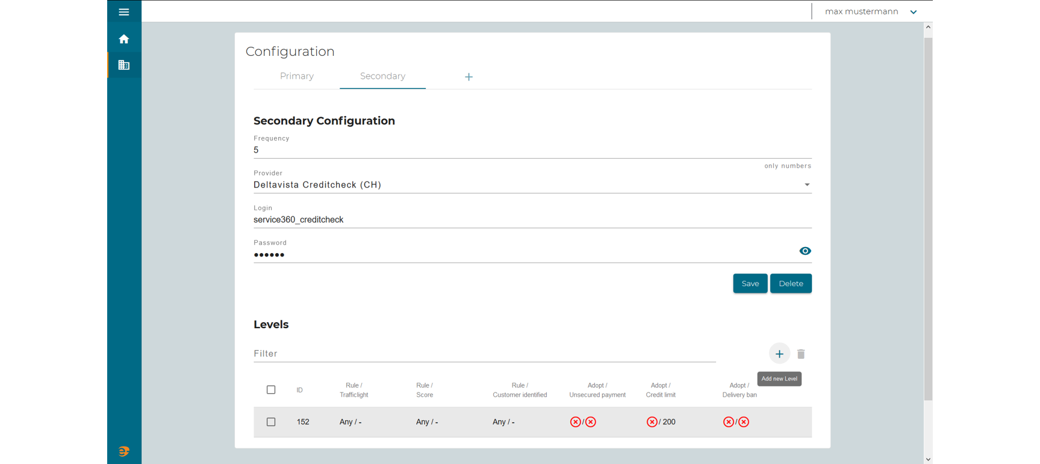1040x464 pixels.
Task: Switch to the Primary tab
Action: pos(296,76)
